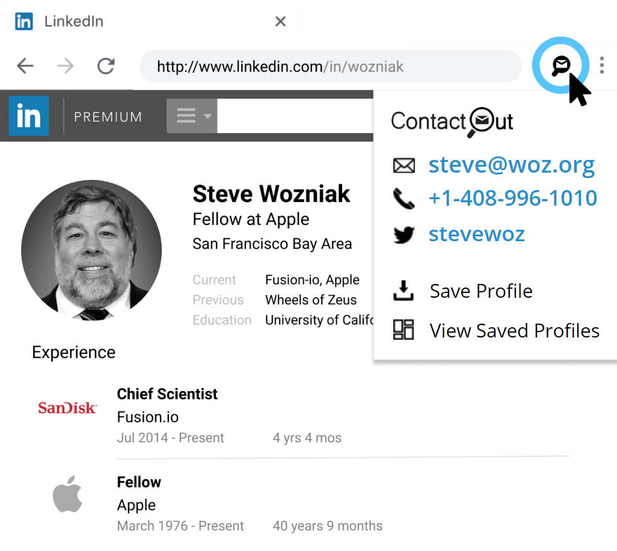Click the ContactOut extension icon in toolbar
This screenshot has width=617, height=551.
[560, 65]
